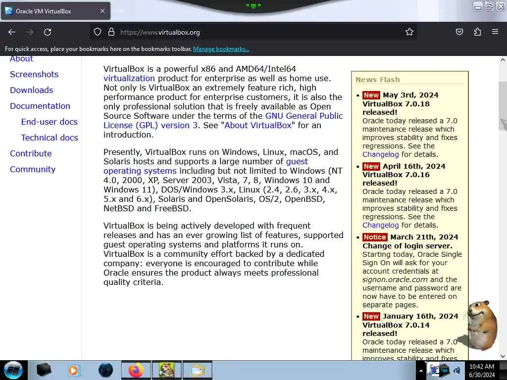The width and height of the screenshot is (507, 380).
Task: Open the media player taskbar icon
Action: (x=74, y=370)
